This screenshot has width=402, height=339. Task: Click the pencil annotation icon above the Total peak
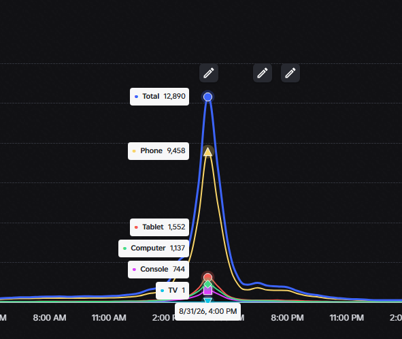pos(209,73)
